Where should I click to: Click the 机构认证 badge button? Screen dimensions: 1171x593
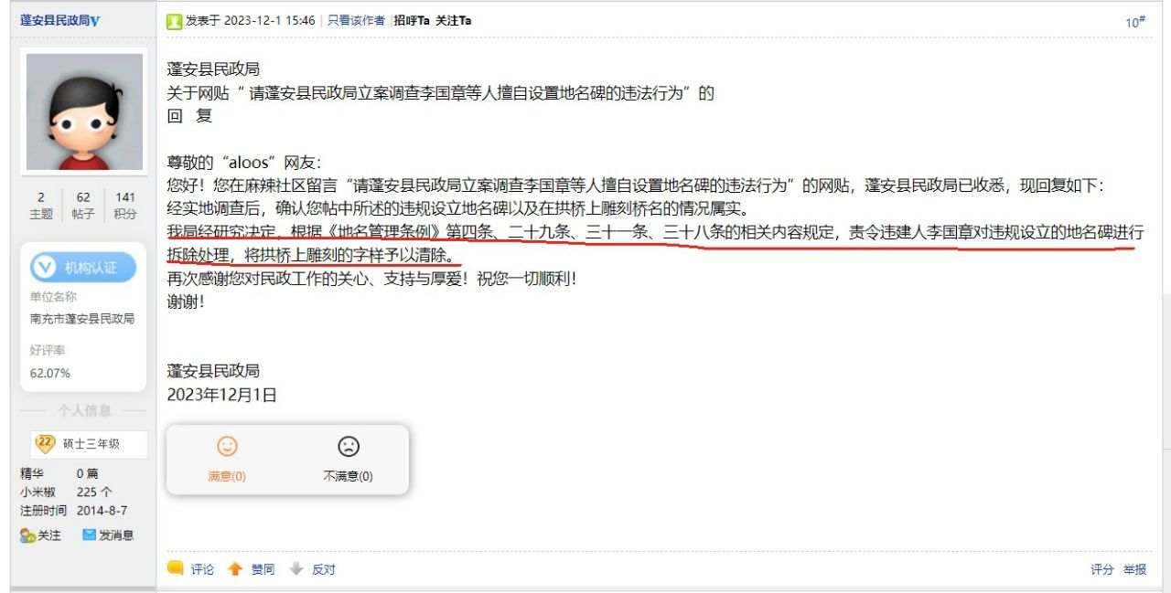point(83,267)
